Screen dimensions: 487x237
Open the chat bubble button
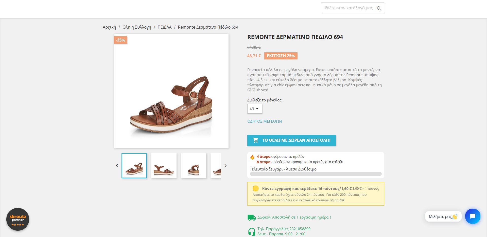tap(473, 216)
